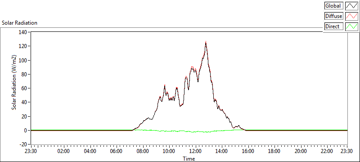This screenshot has height=162, width=360.
Task: Click the 16:00 time label
Action: coord(248,151)
